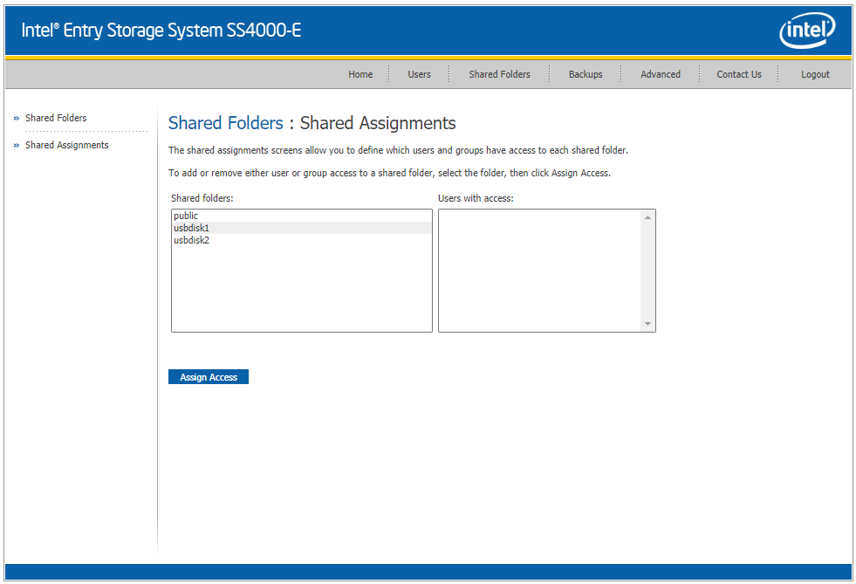Open Shared Folders sidebar link
This screenshot has width=856, height=584.
pos(56,118)
